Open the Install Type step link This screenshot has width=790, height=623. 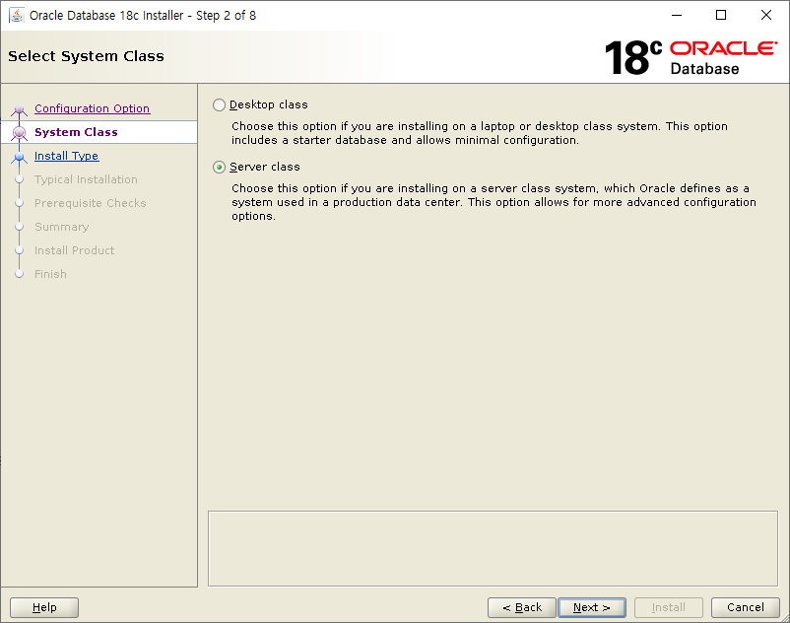67,156
